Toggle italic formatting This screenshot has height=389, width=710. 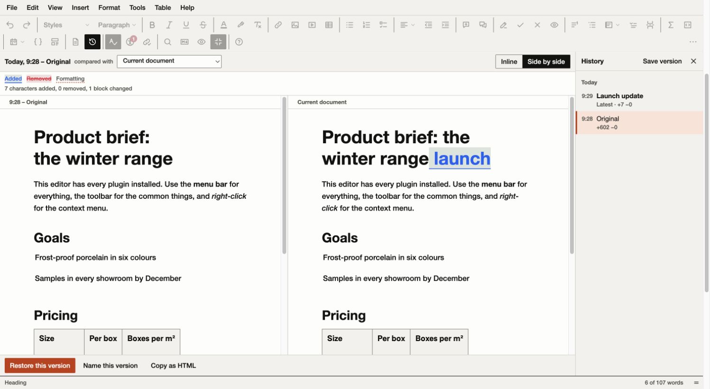click(169, 25)
